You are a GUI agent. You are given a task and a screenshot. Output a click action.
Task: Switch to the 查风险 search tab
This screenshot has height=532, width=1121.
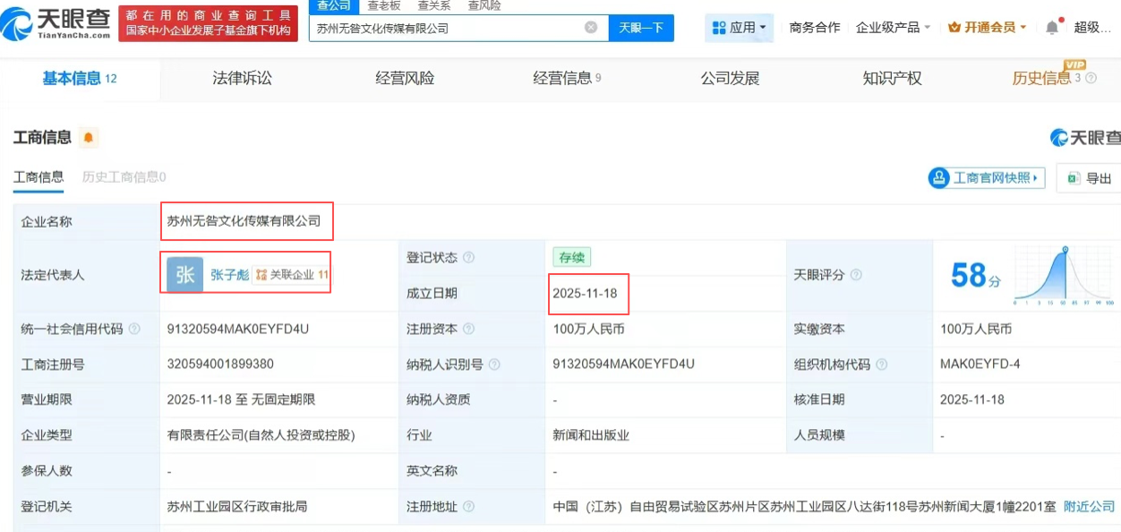pyautogui.click(x=484, y=5)
